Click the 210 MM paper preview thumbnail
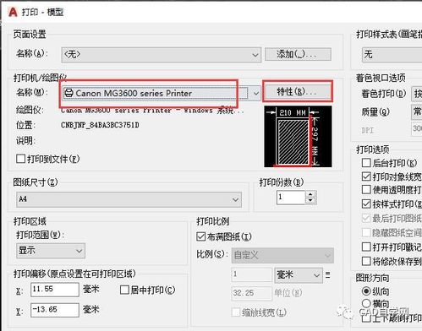This screenshot has height=331, width=422. pos(298,137)
